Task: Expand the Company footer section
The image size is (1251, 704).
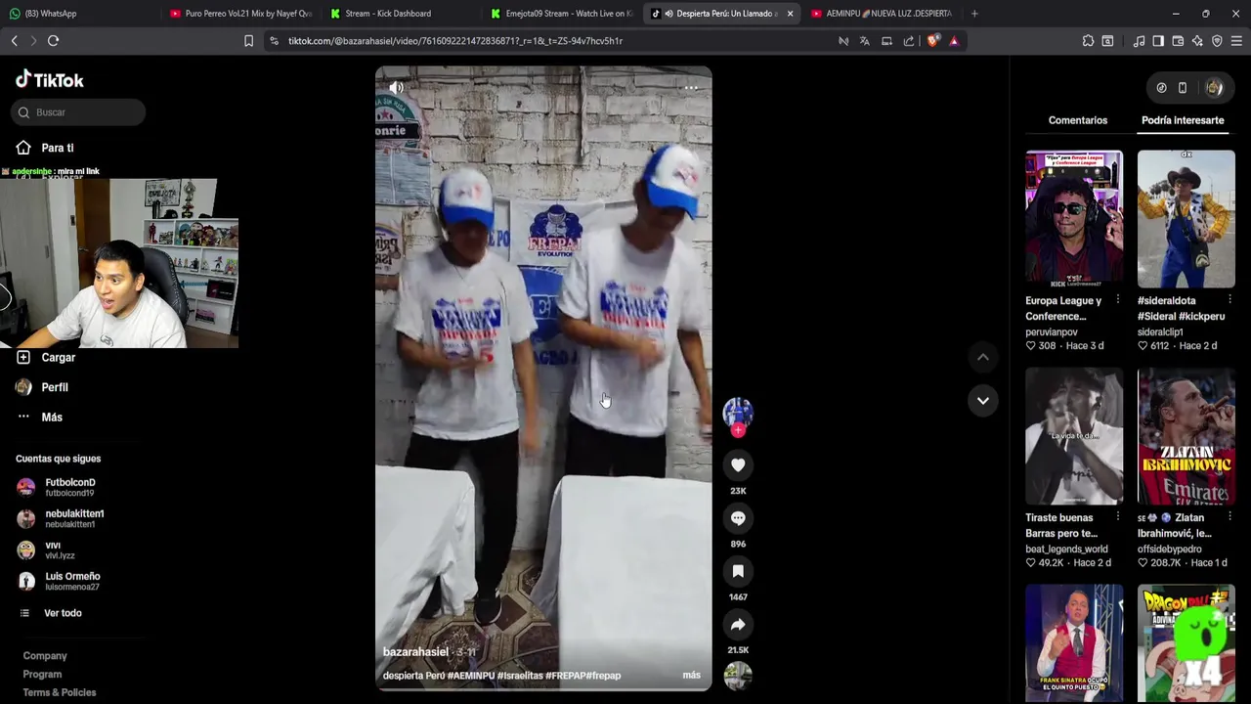Action: 45,656
